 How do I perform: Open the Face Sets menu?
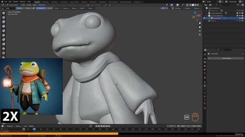(x=42, y=5)
